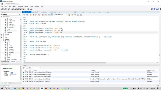161x90 pixels.
Task: Expand the hr schema
Action: (x=2, y=36)
